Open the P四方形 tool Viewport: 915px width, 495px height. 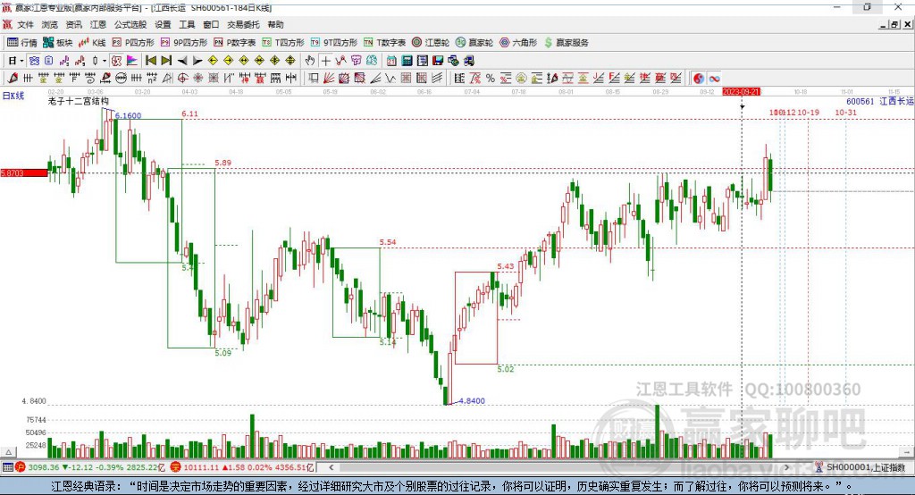[x=133, y=43]
